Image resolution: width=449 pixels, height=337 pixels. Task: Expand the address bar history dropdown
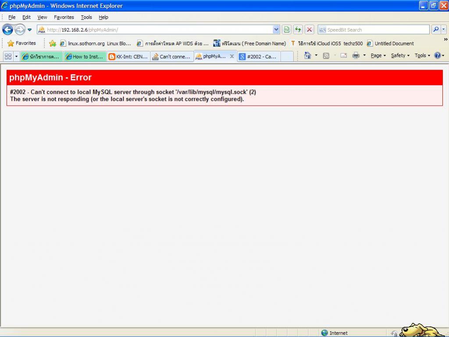276,29
